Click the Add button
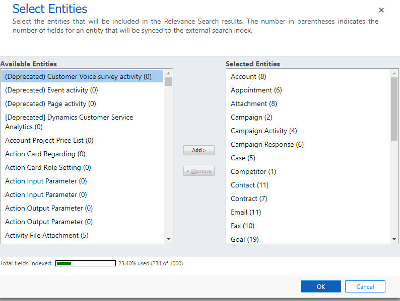Viewport: 400px width, 301px height. [198, 150]
